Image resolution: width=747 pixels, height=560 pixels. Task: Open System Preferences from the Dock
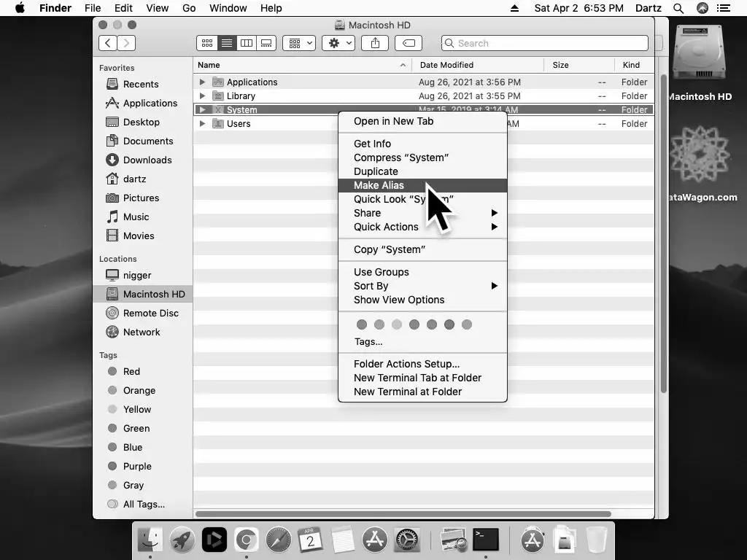click(407, 540)
